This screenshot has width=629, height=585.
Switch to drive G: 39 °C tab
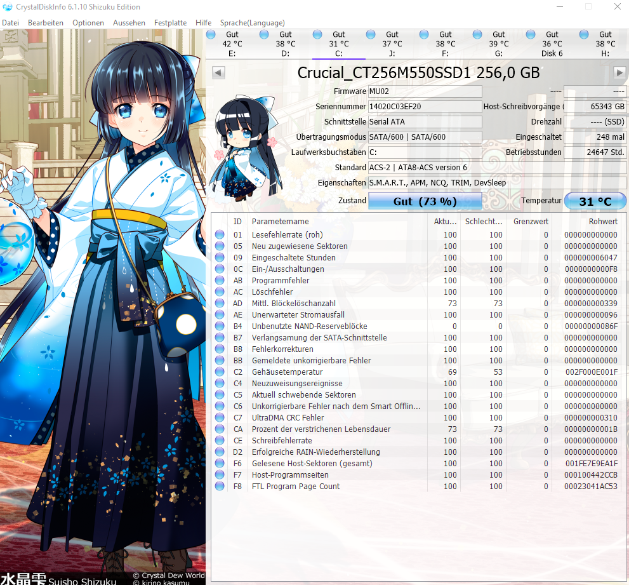pos(499,44)
